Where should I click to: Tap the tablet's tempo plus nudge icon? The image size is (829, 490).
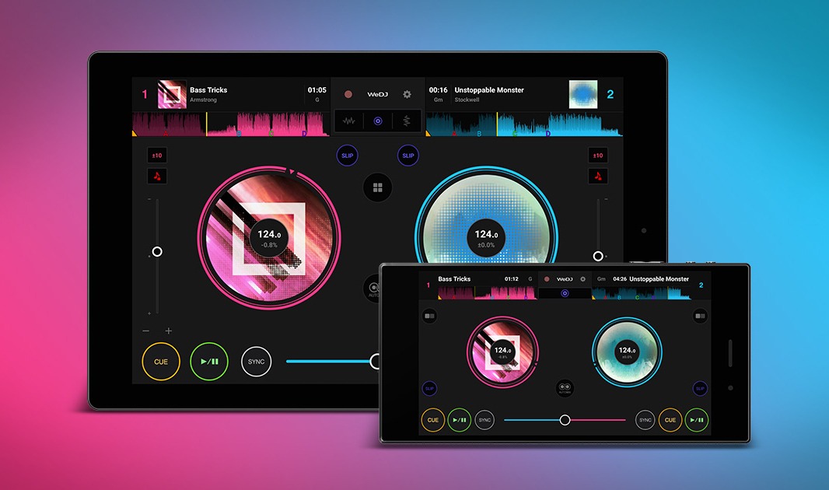[169, 331]
